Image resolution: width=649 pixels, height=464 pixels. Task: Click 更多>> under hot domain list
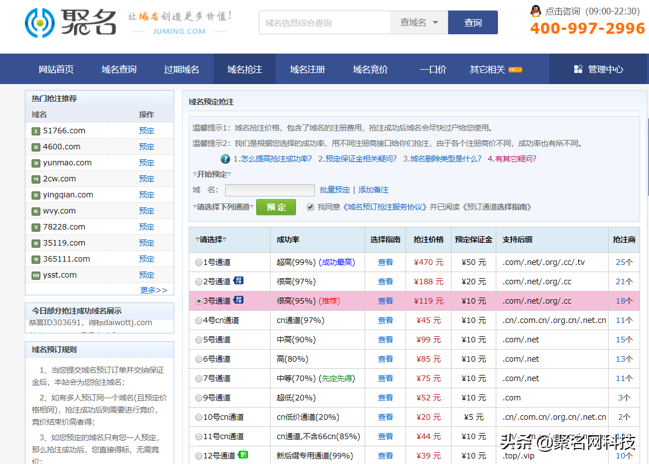click(x=154, y=290)
